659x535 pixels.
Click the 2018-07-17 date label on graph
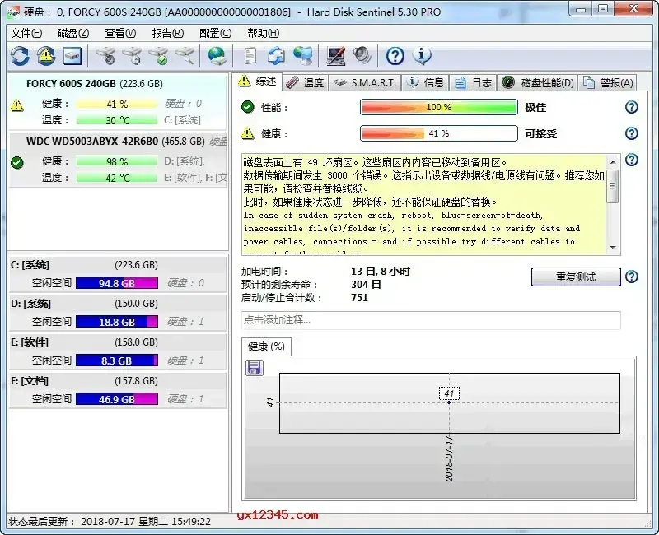tap(449, 458)
